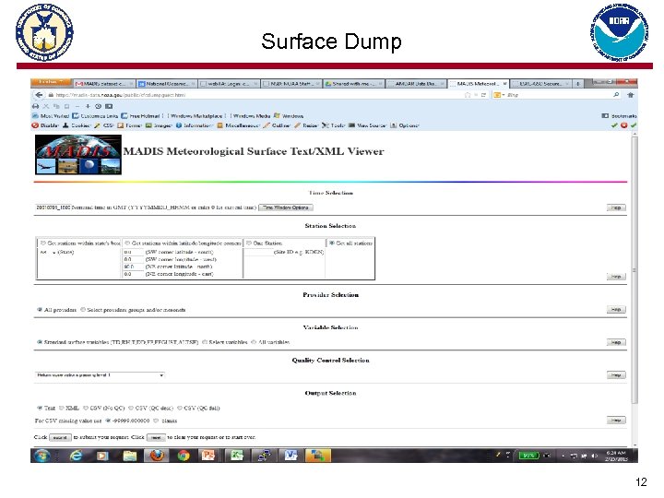Open the Cookies menu in Web Developer toolbar
The image size is (664, 498).
tap(77, 125)
